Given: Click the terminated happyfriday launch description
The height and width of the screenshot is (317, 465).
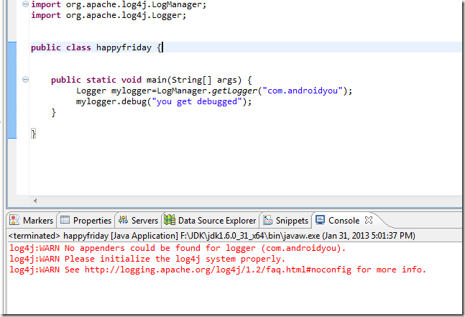Looking at the screenshot, I should (x=212, y=236).
